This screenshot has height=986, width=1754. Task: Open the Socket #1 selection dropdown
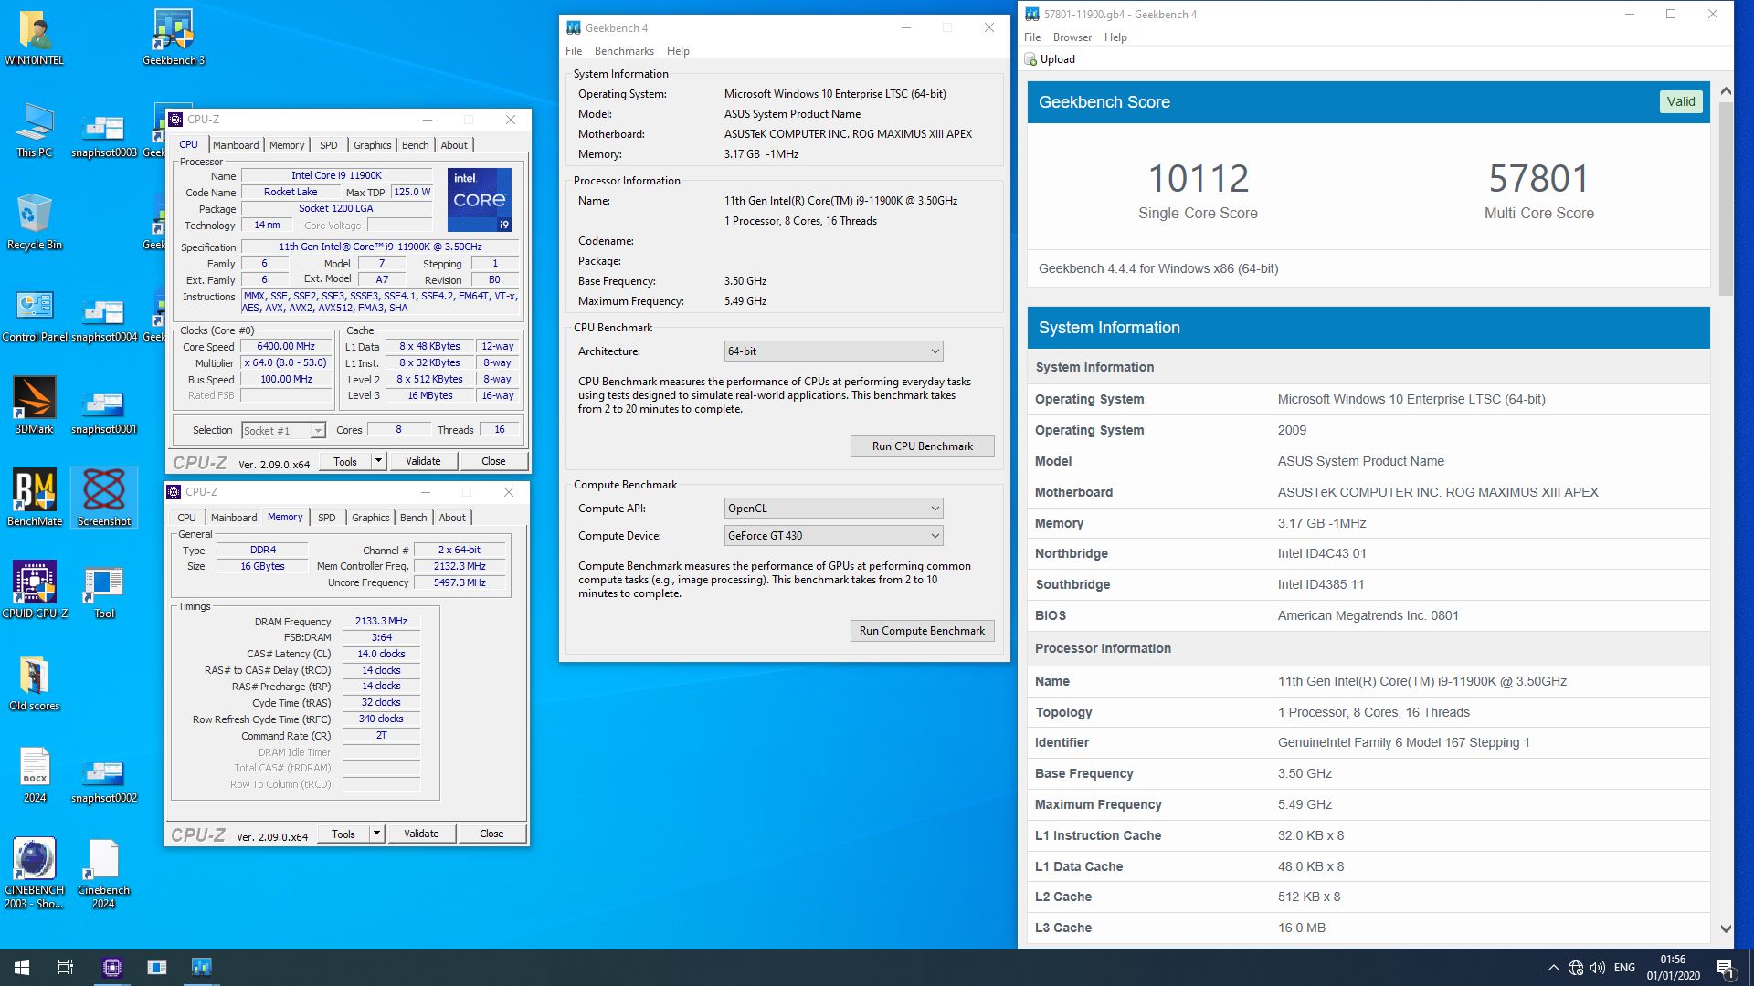283,430
